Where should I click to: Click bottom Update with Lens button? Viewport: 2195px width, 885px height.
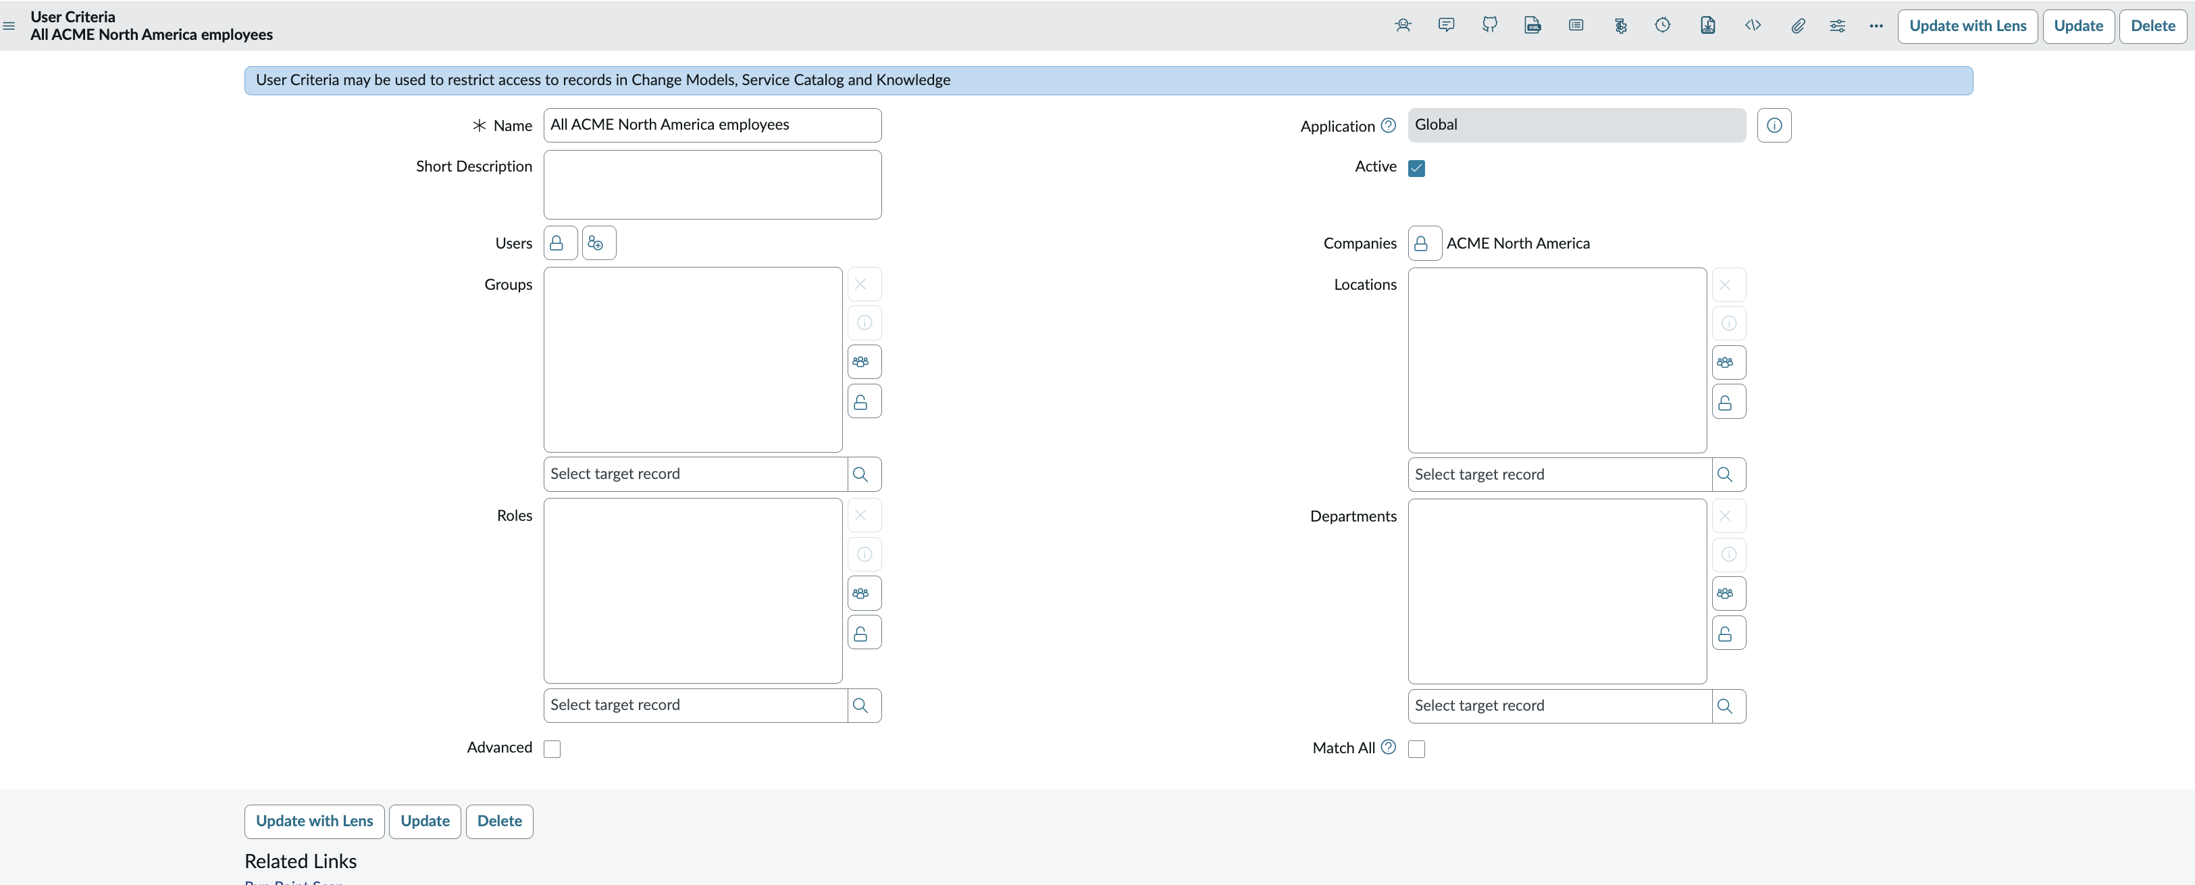click(x=315, y=821)
